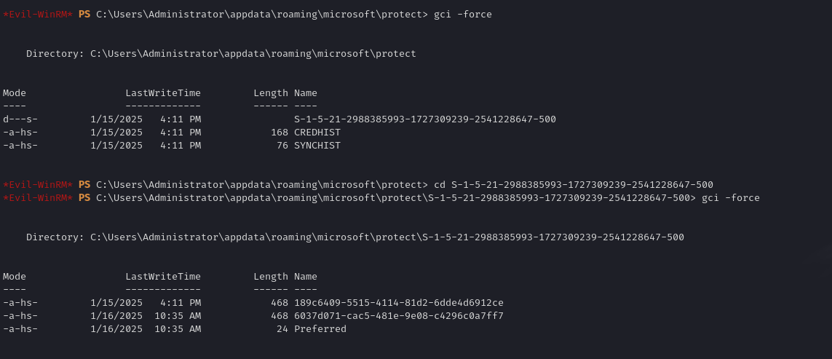Click the SID folder name in first listing

tap(424, 119)
